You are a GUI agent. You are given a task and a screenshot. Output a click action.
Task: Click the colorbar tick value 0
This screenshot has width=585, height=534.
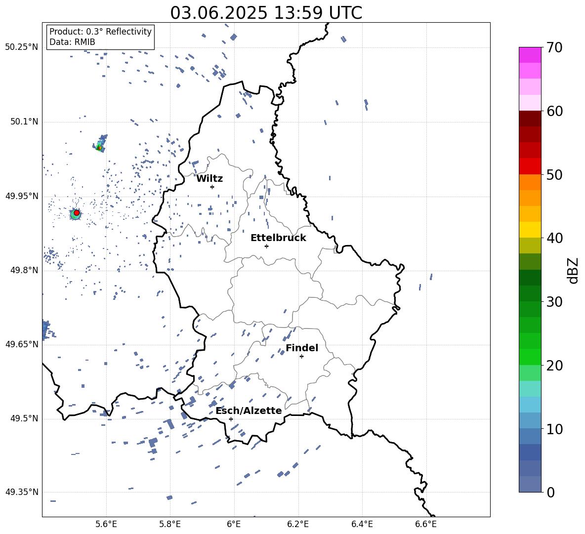(550, 492)
